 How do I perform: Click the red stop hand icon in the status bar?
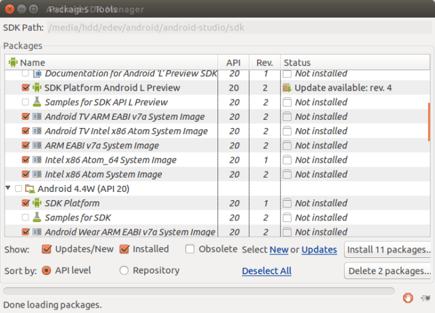408,298
